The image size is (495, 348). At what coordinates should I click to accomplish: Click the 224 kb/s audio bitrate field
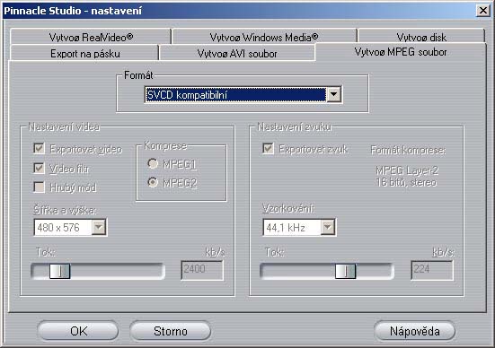point(431,270)
